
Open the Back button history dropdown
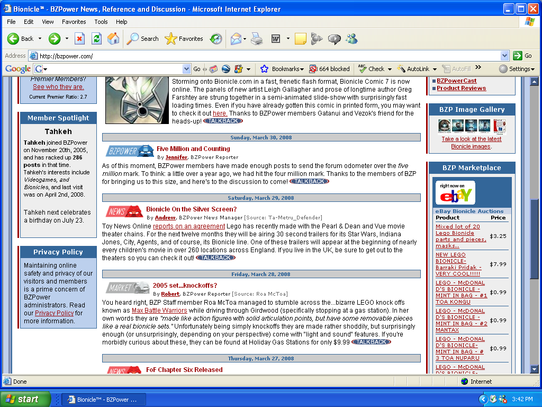[40, 39]
